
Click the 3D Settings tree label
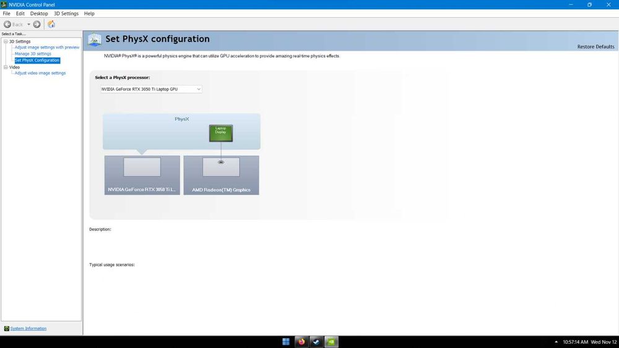tap(20, 41)
